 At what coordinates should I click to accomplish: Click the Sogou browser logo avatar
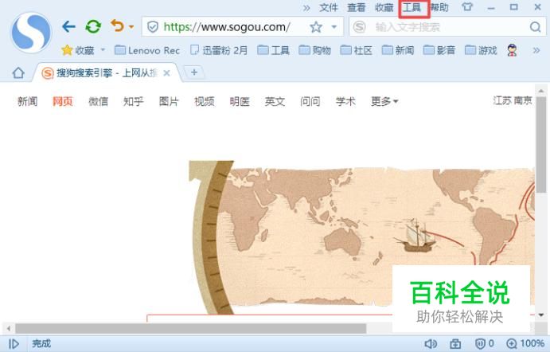(31, 33)
